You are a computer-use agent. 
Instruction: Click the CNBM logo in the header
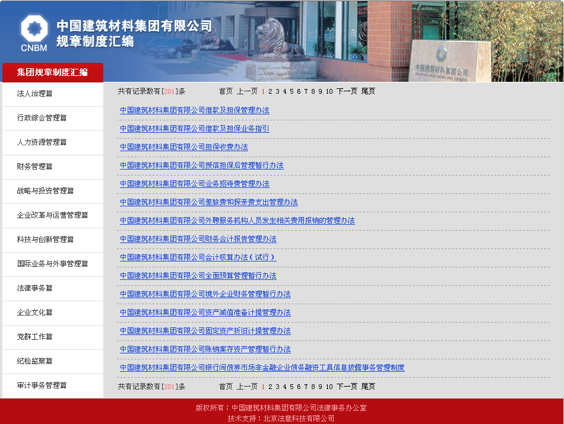point(34,33)
